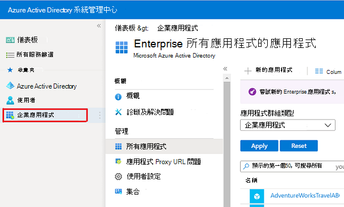Collapse the left navigation sidebar chevron
The width and height of the screenshot is (344, 207).
click(99, 26)
